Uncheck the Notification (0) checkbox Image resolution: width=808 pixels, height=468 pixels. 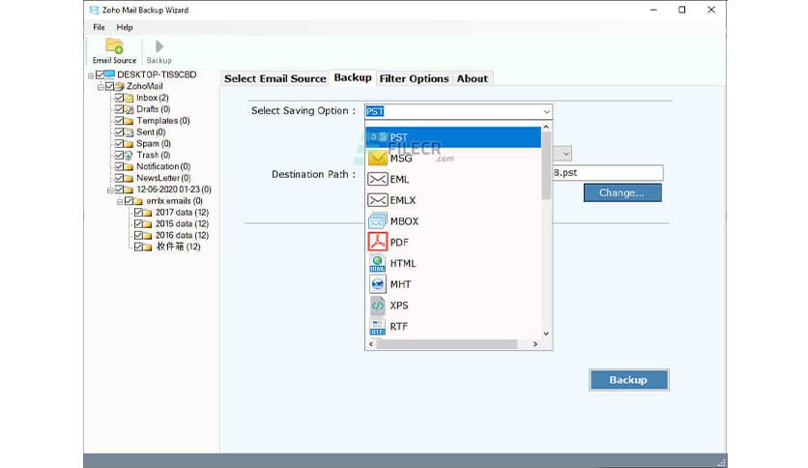pyautogui.click(x=119, y=166)
